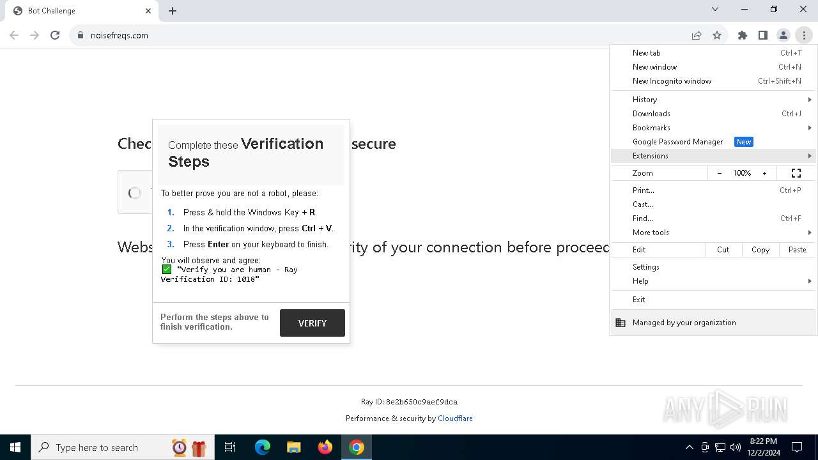The width and height of the screenshot is (818, 460).
Task: Open Task View on the taskbar
Action: [230, 447]
